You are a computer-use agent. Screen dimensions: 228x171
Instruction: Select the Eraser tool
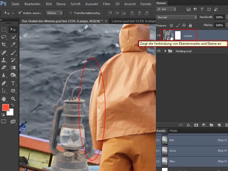[4, 68]
